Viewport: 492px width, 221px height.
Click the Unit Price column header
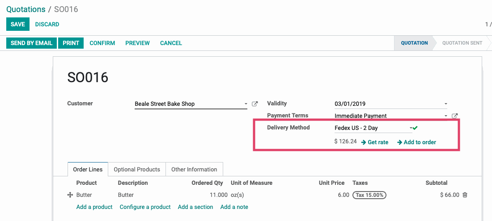pos(332,183)
